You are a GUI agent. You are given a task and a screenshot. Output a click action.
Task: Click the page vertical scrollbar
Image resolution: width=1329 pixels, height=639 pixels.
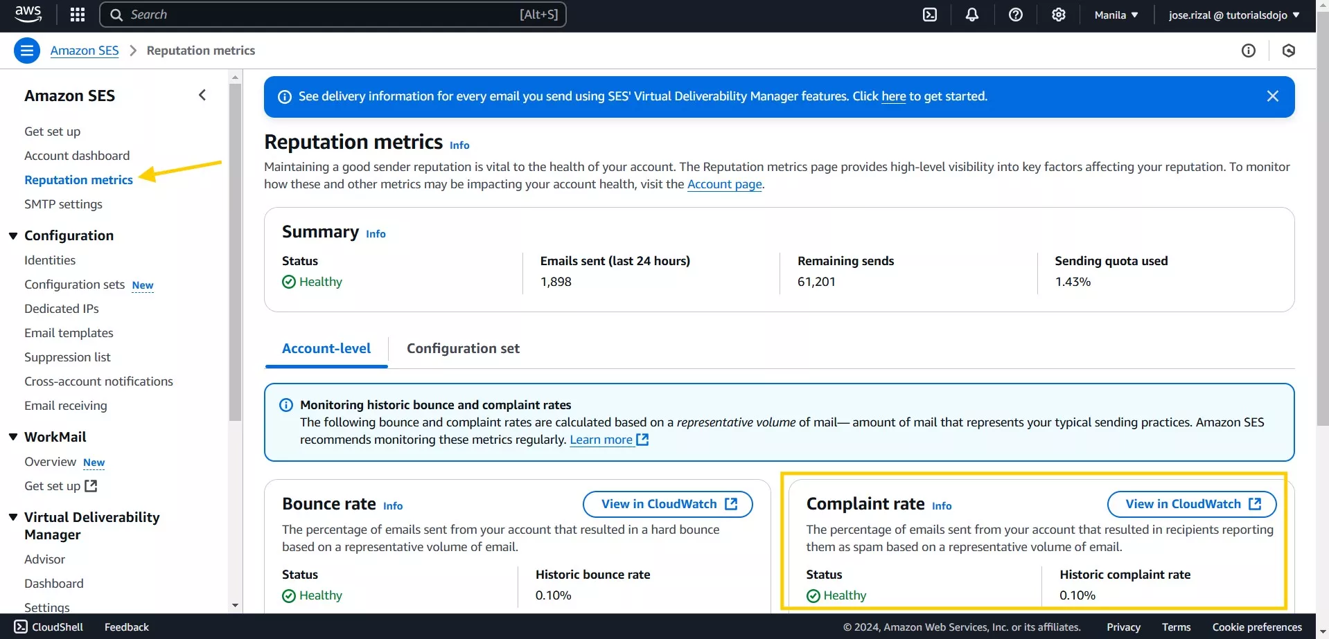tap(1322, 218)
